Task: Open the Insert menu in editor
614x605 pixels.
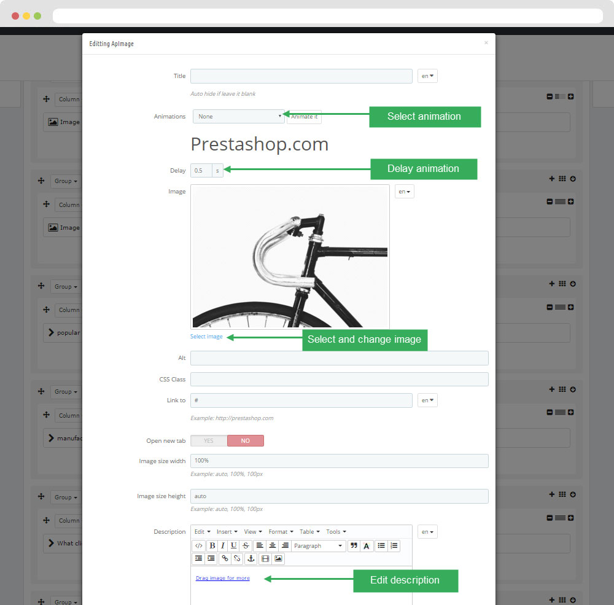Action: pos(227,532)
